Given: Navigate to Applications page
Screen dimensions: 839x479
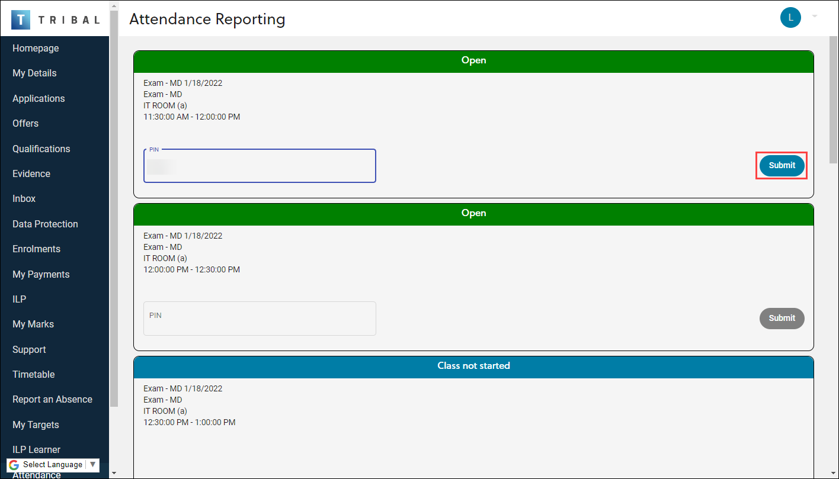Looking at the screenshot, I should click(x=39, y=99).
